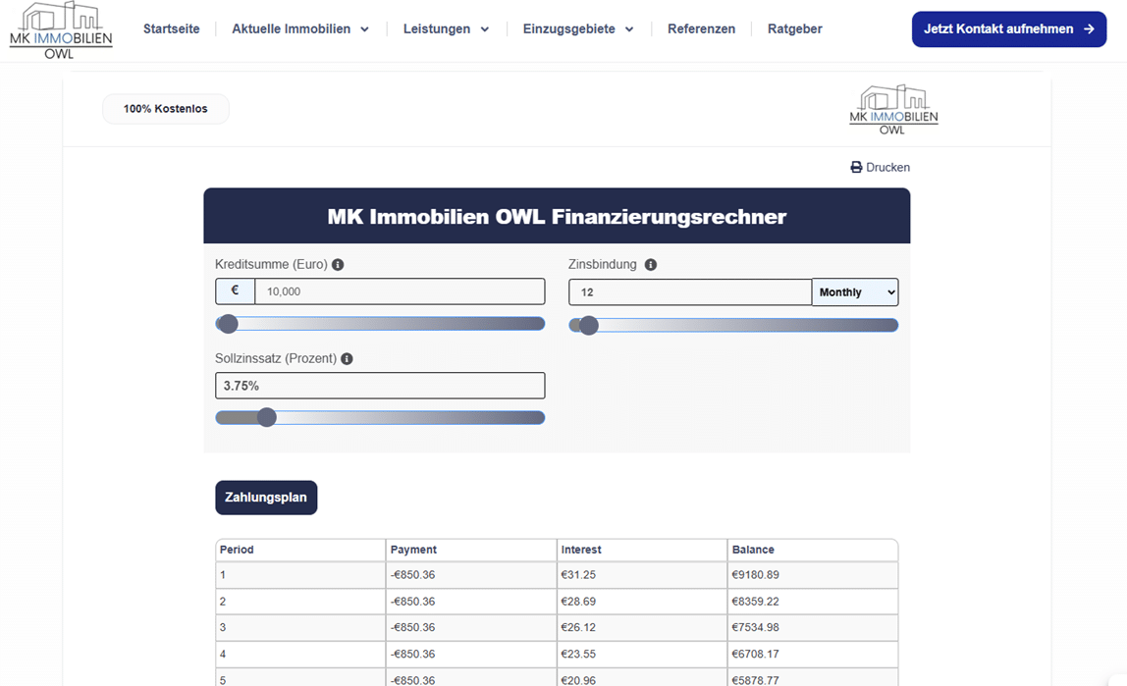Click the balance cell €6708.17
Viewport: 1127px width, 686px height.
pos(813,654)
